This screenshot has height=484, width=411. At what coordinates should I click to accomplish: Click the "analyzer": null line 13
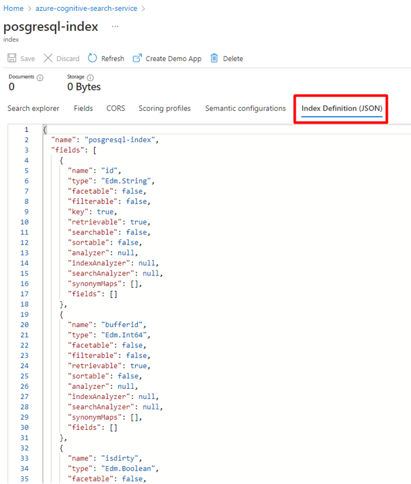pos(102,253)
